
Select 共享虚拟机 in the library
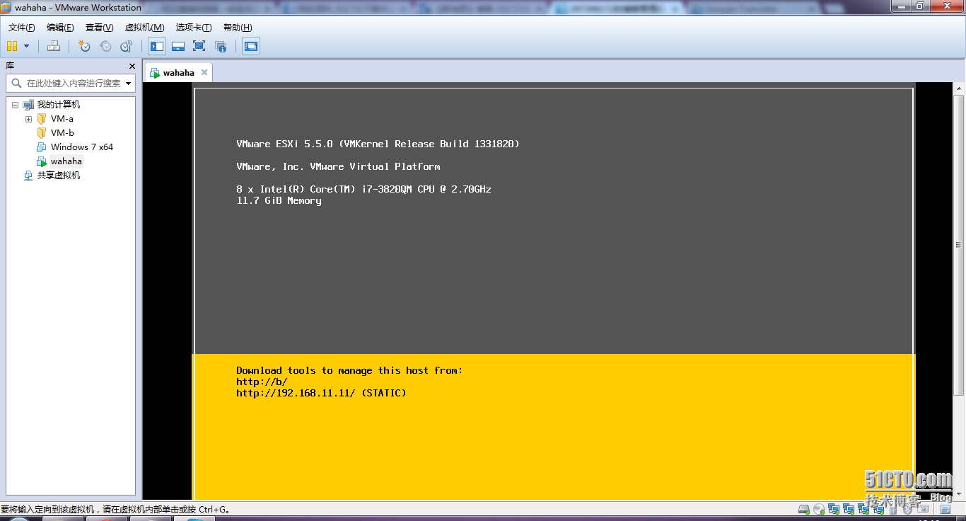[x=59, y=176]
